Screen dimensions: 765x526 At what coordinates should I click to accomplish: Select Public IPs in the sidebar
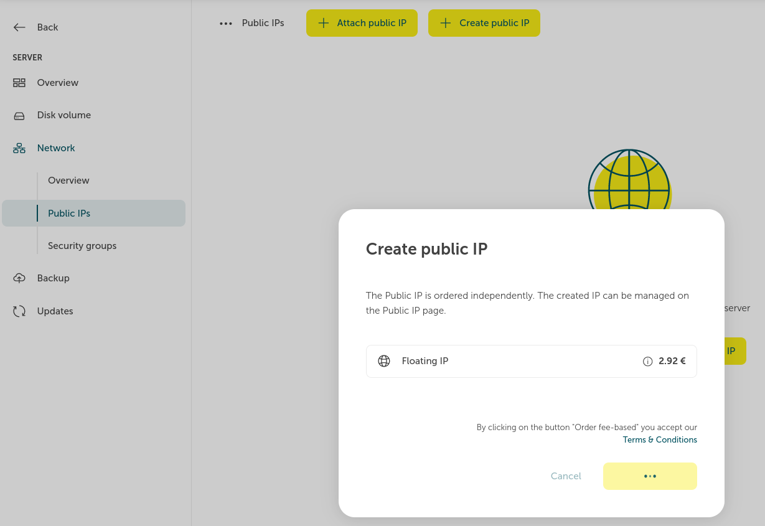pos(69,214)
